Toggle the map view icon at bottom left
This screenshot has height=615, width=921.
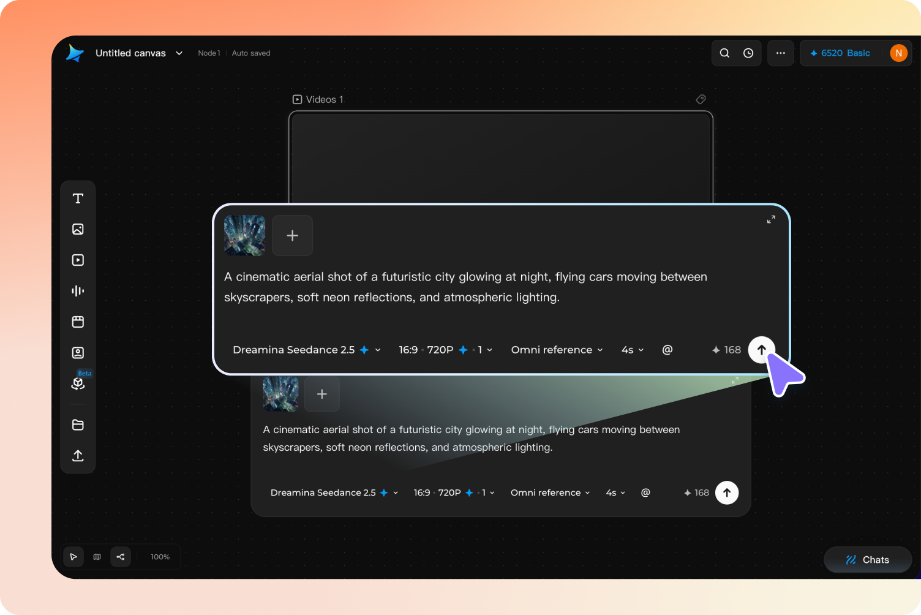click(97, 557)
